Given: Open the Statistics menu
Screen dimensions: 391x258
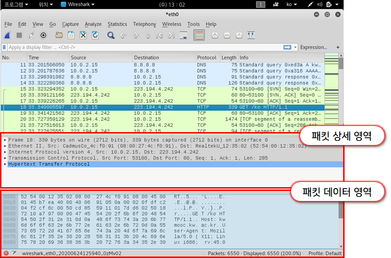Looking at the screenshot, I should pyautogui.click(x=117, y=24).
